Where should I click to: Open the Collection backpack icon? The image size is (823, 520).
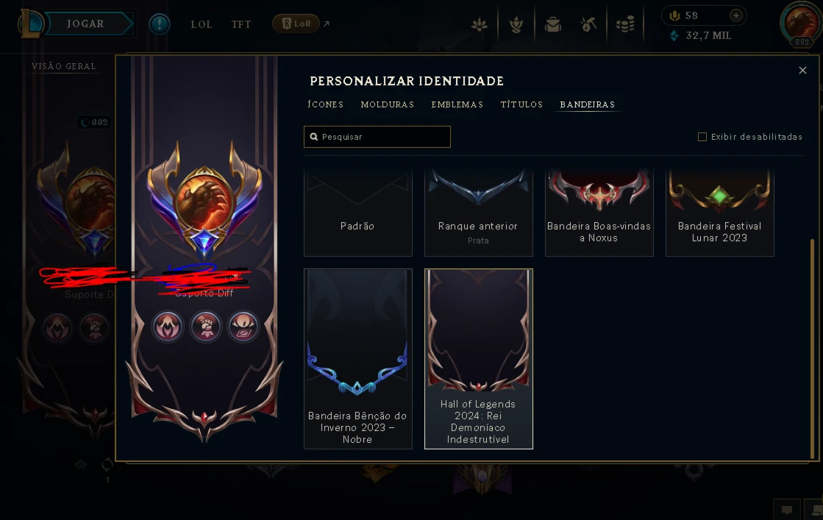point(552,24)
